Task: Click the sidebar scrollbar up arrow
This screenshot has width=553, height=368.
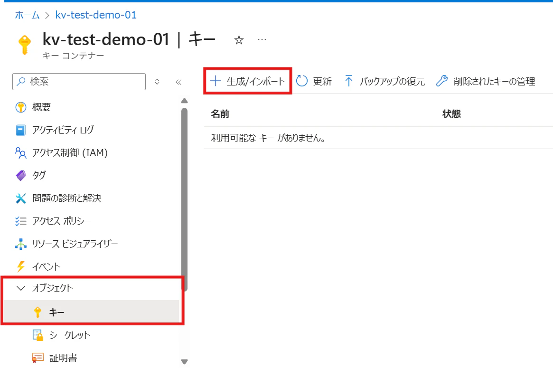Action: click(184, 101)
